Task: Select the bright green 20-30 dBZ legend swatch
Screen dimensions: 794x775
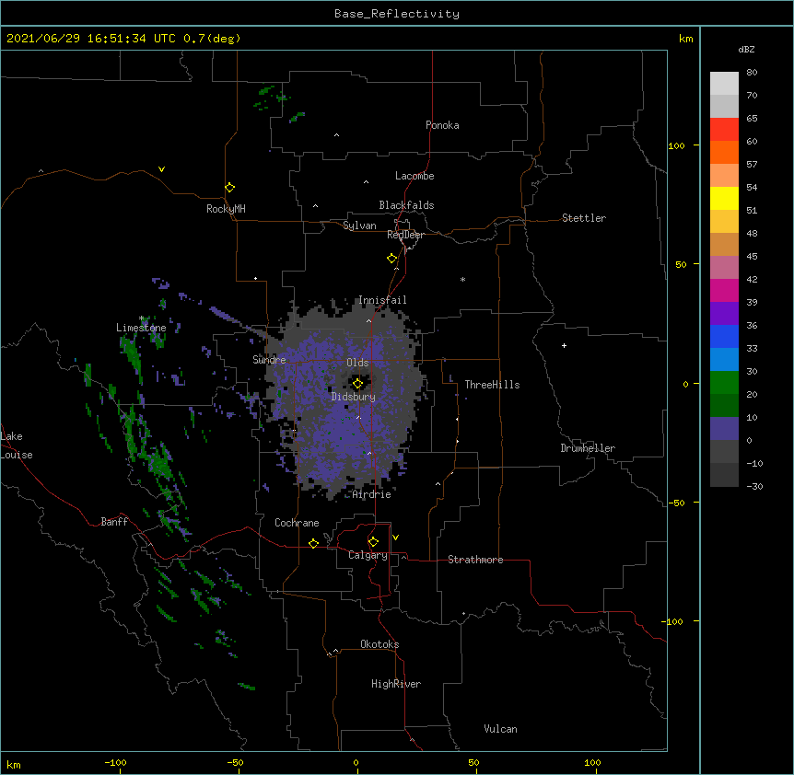Action: click(x=724, y=383)
